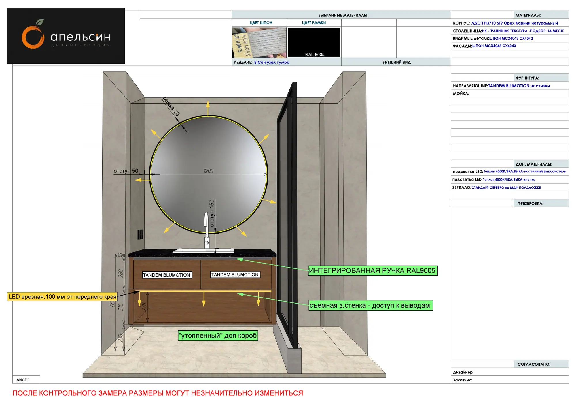576x408 pixels.
Task: Click the Апельсин orange logo icon
Action: (x=33, y=35)
